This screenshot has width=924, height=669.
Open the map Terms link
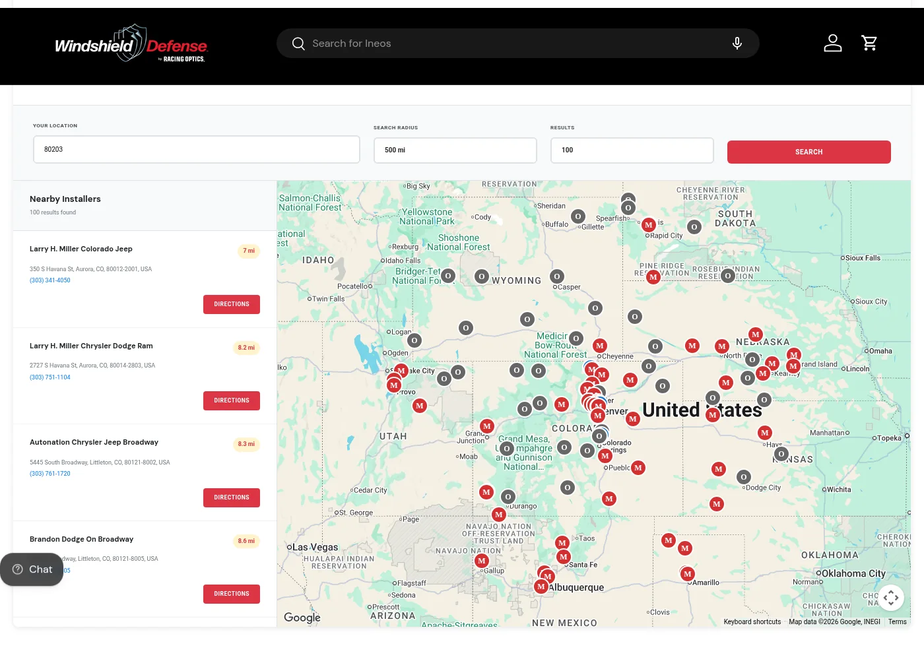pyautogui.click(x=898, y=621)
